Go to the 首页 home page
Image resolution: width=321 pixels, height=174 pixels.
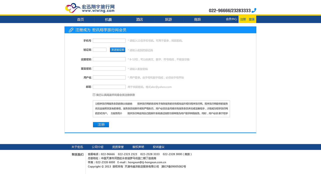[81, 19]
